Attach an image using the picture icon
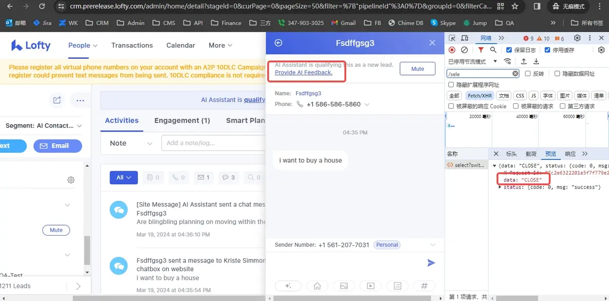 pos(344,286)
